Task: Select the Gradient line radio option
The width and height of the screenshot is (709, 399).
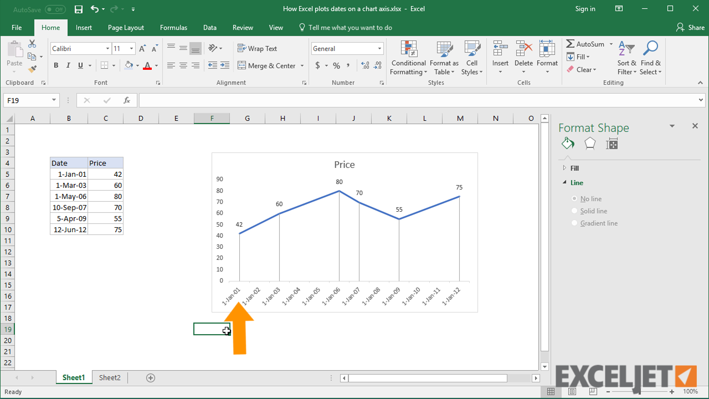Action: tap(574, 223)
